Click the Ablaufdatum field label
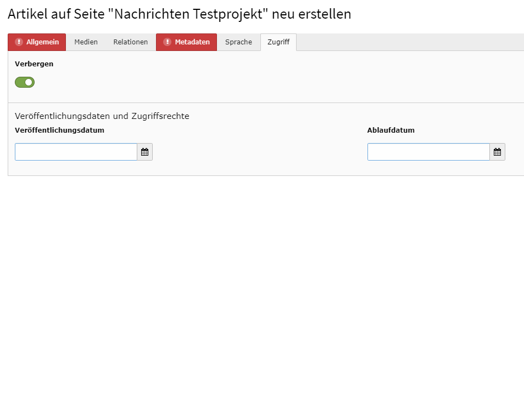This screenshot has width=524, height=393. [391, 130]
